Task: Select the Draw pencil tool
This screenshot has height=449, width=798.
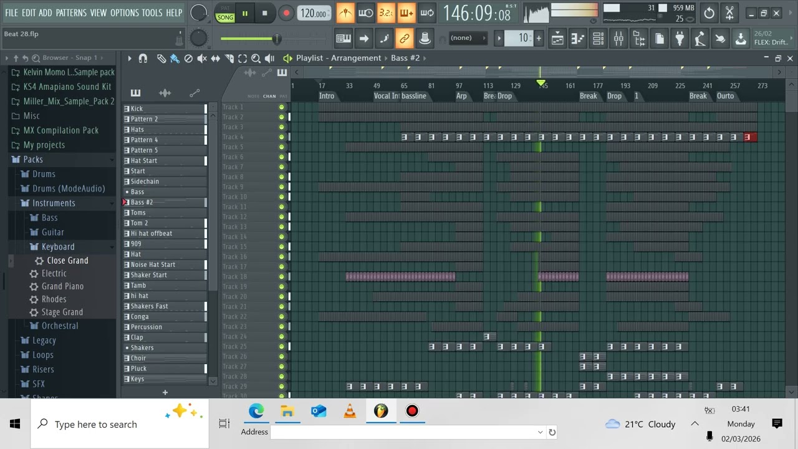Action: click(161, 58)
